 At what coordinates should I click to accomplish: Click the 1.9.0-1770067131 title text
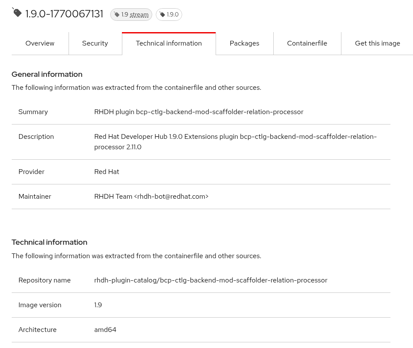pyautogui.click(x=64, y=14)
